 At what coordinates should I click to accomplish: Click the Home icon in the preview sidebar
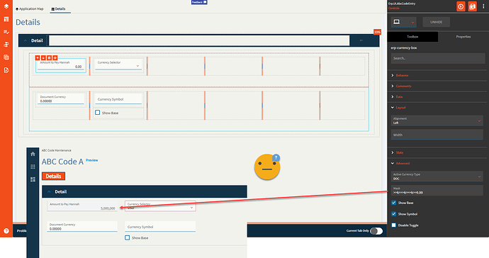click(33, 154)
